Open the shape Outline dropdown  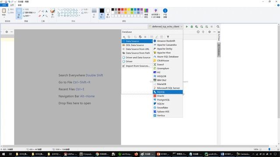point(84,10)
